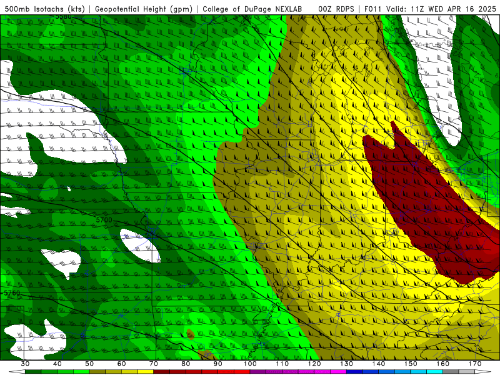This screenshot has height=375, width=500.
Task: Click the "00Z RDPS" model run label
Action: (x=336, y=9)
